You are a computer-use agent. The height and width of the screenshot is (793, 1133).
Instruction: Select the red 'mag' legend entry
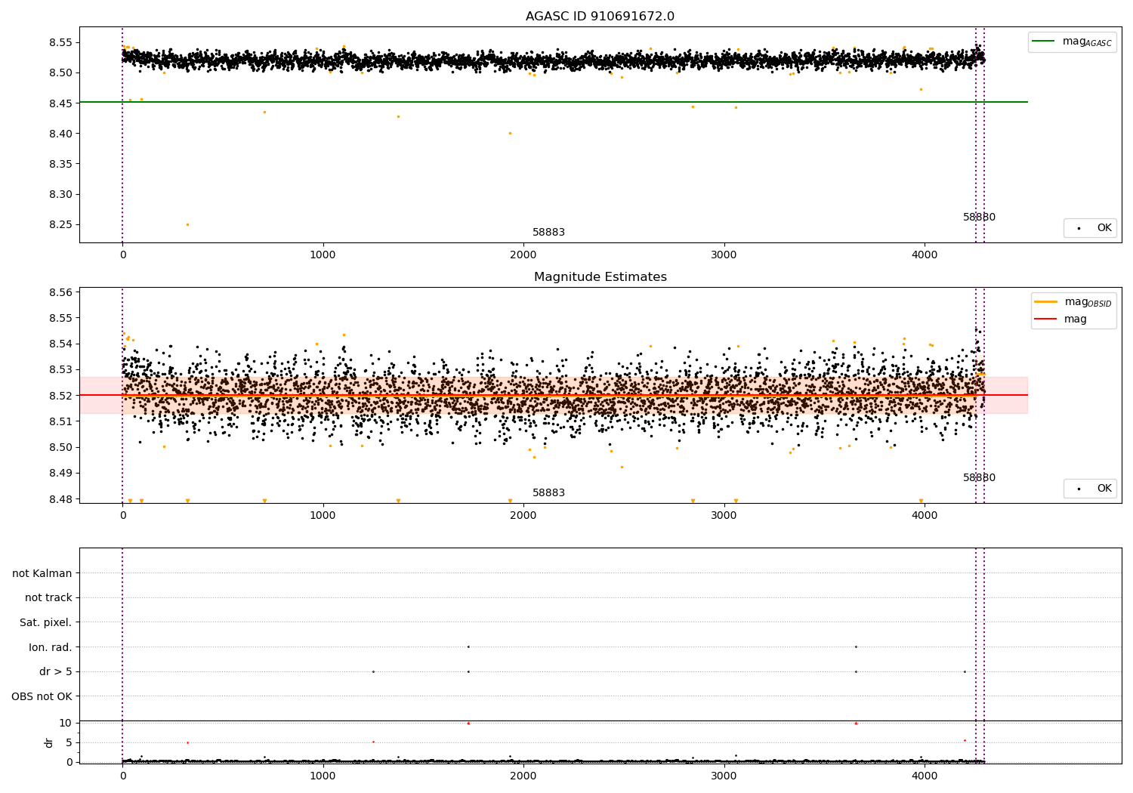point(1061,319)
